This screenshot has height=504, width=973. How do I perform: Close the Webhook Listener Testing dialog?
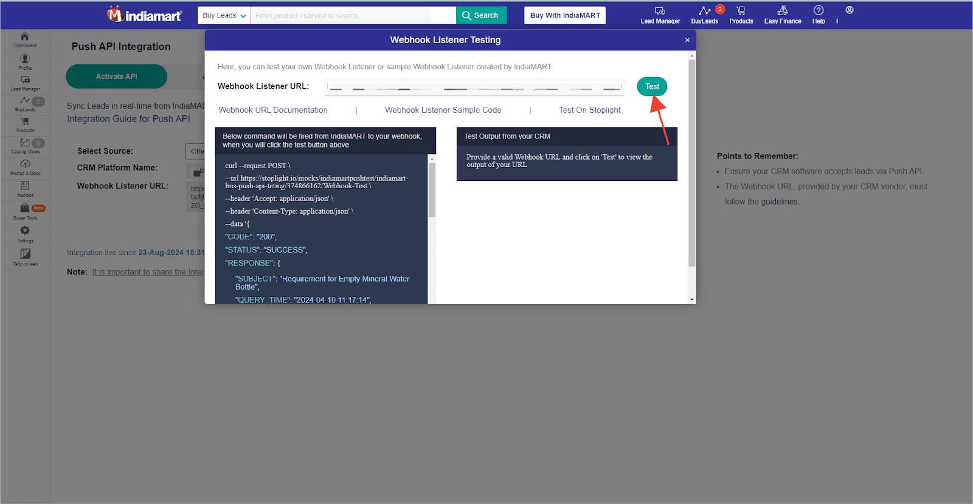click(x=687, y=40)
